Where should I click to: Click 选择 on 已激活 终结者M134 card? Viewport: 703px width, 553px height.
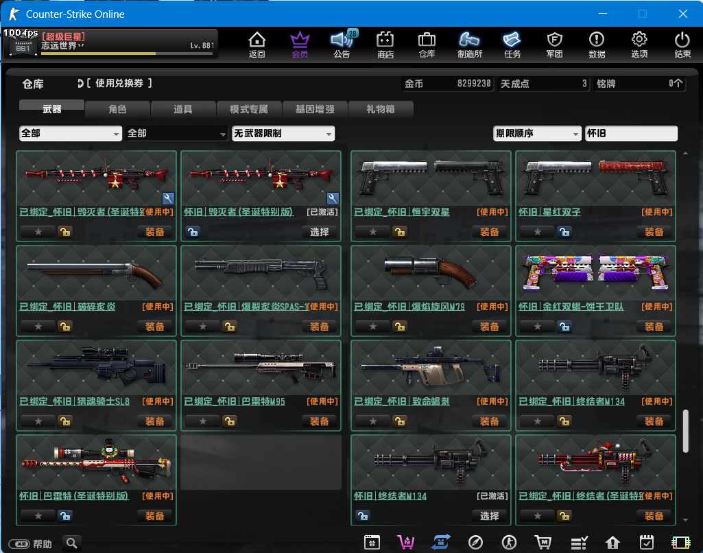(x=489, y=516)
